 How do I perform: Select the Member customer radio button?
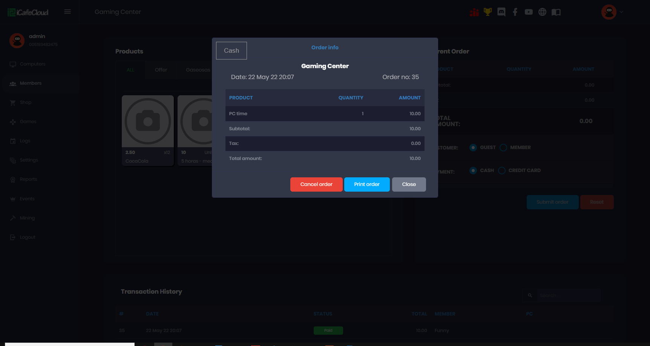click(x=503, y=148)
